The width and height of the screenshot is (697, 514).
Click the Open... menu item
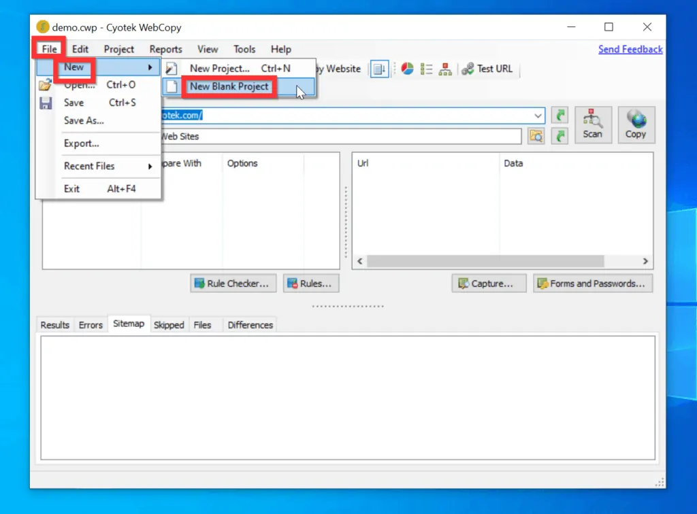[98, 85]
